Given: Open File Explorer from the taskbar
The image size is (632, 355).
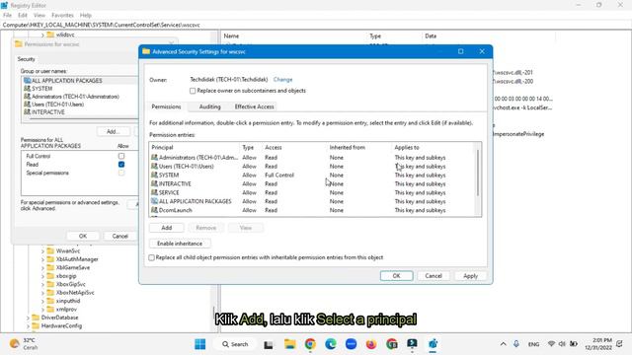Looking at the screenshot, I should pos(289,344).
